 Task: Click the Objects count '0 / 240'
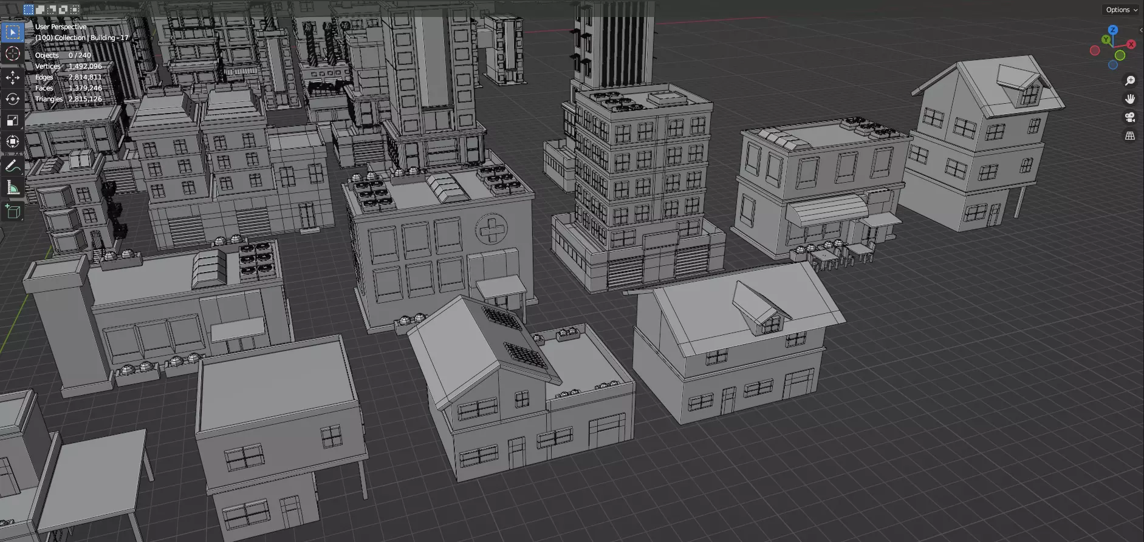coord(80,55)
